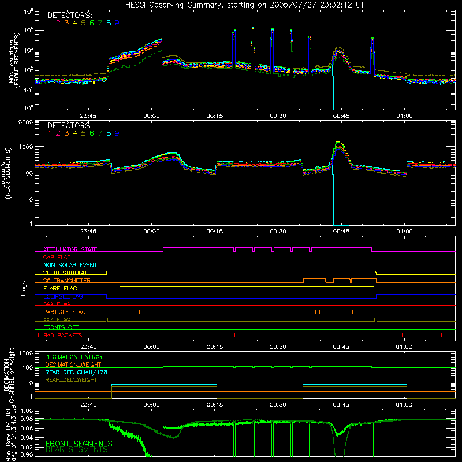Click the '(REAR SEGMENTS)' y-axis title on the second plot
462x462 pixels.
click(8, 173)
